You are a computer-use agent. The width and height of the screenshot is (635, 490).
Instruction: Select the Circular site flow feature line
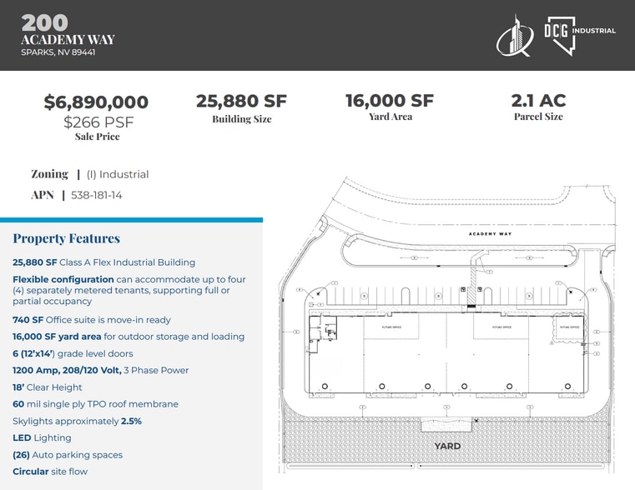pyautogui.click(x=50, y=472)
